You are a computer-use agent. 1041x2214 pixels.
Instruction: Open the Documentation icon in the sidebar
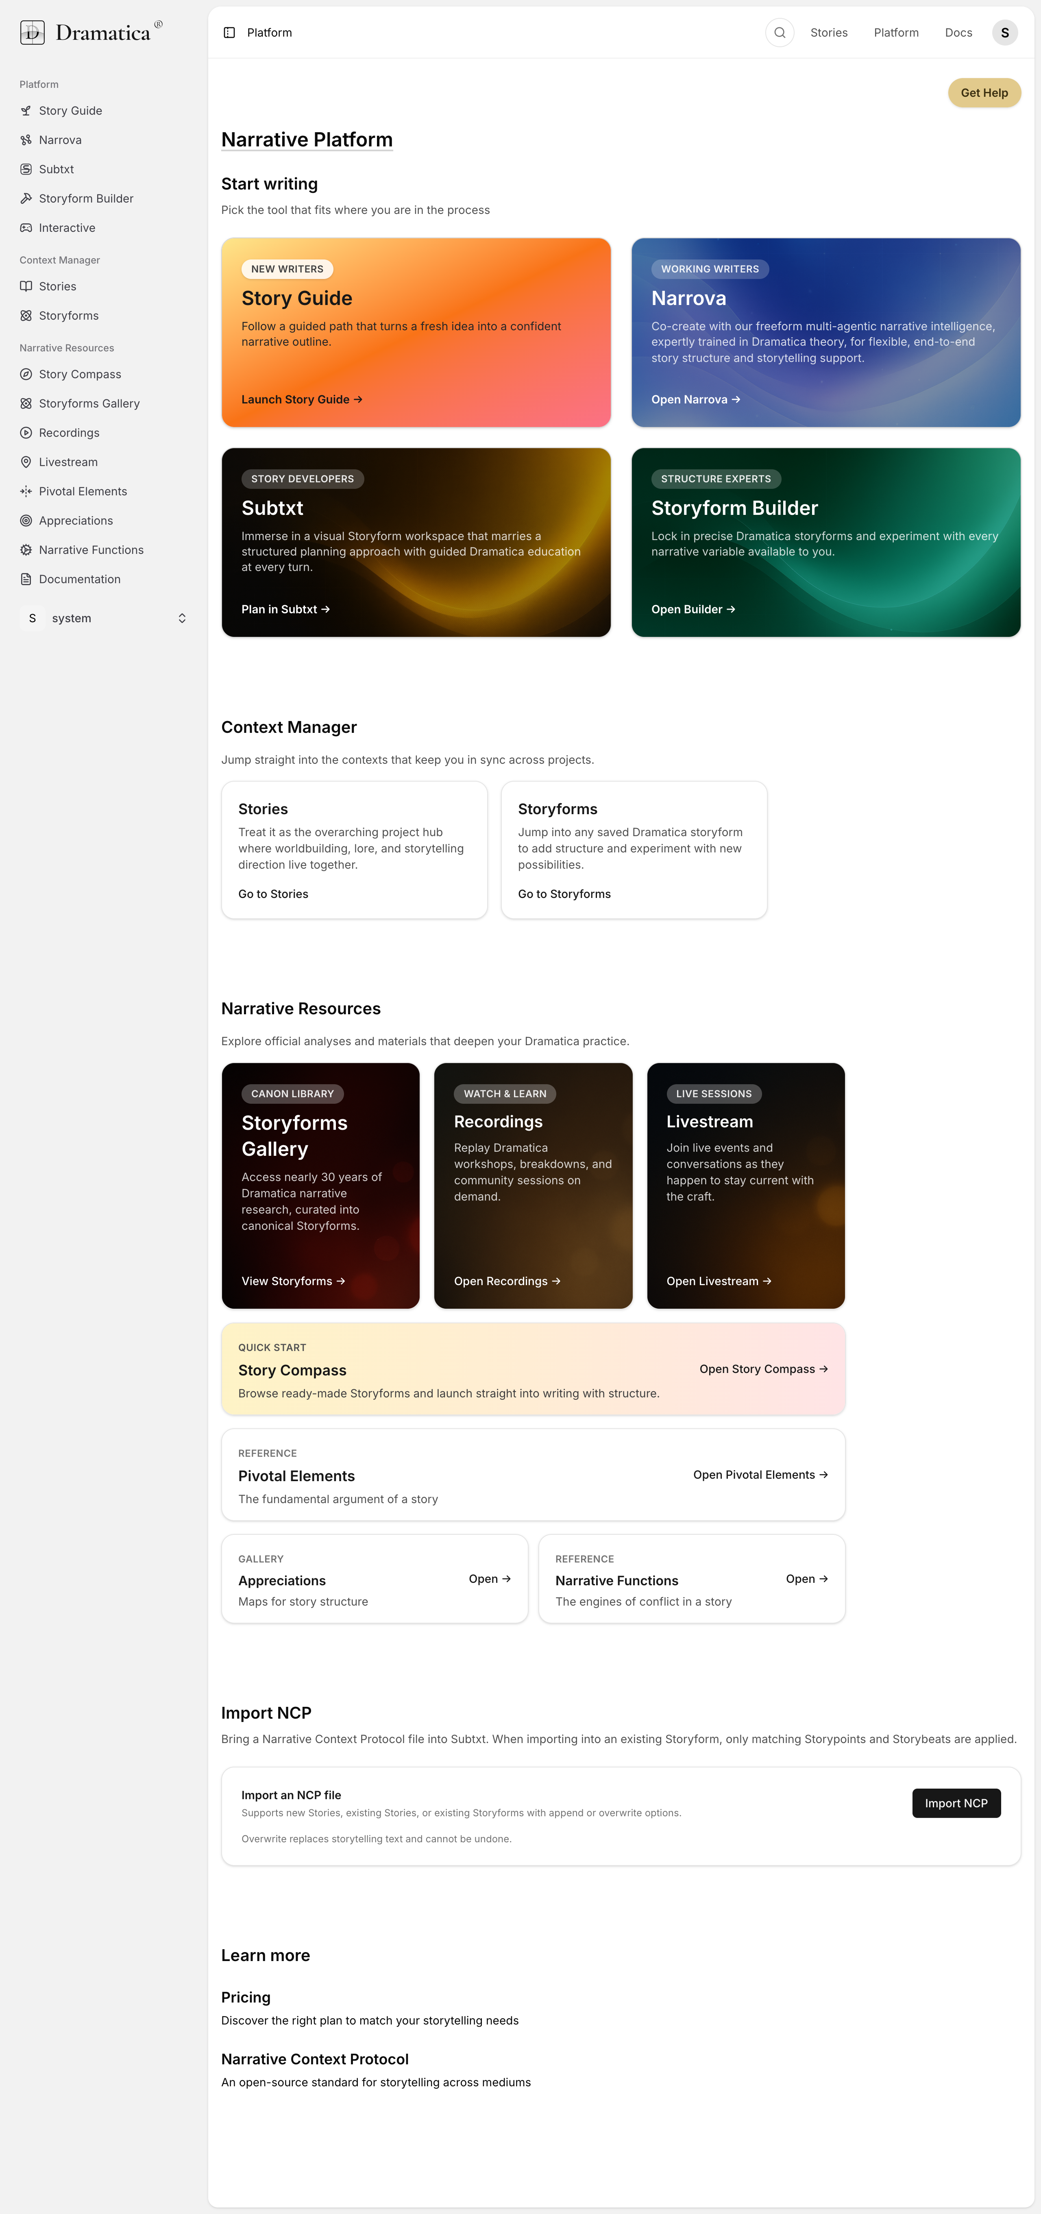coord(26,578)
